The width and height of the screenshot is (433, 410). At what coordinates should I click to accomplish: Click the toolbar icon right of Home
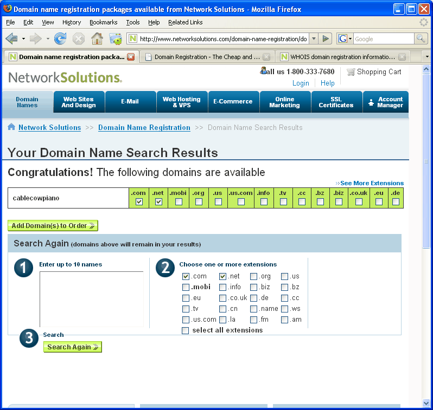pos(116,38)
